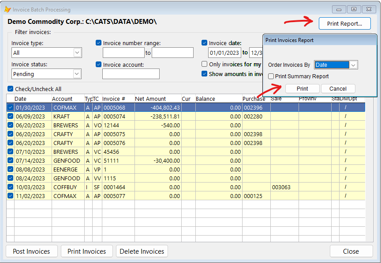Uncheck the COFMAX invoice 0005077 row checkbox

coord(10,195)
